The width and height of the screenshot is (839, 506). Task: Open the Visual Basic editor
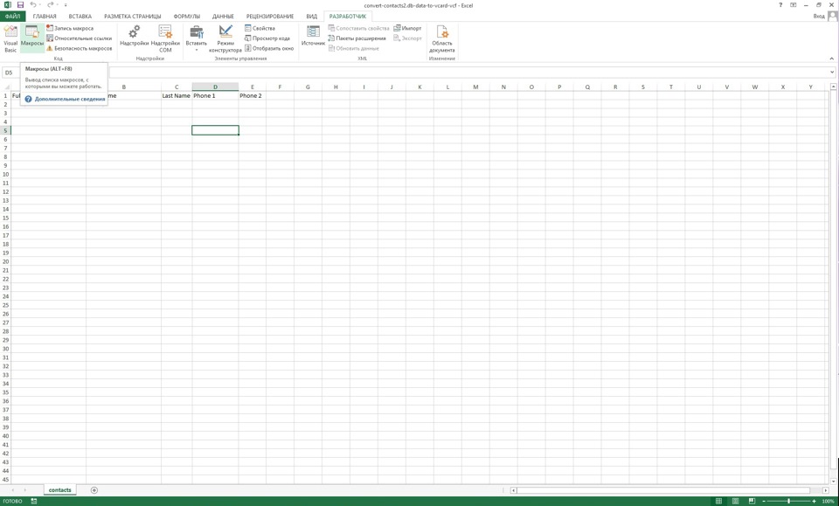[10, 38]
